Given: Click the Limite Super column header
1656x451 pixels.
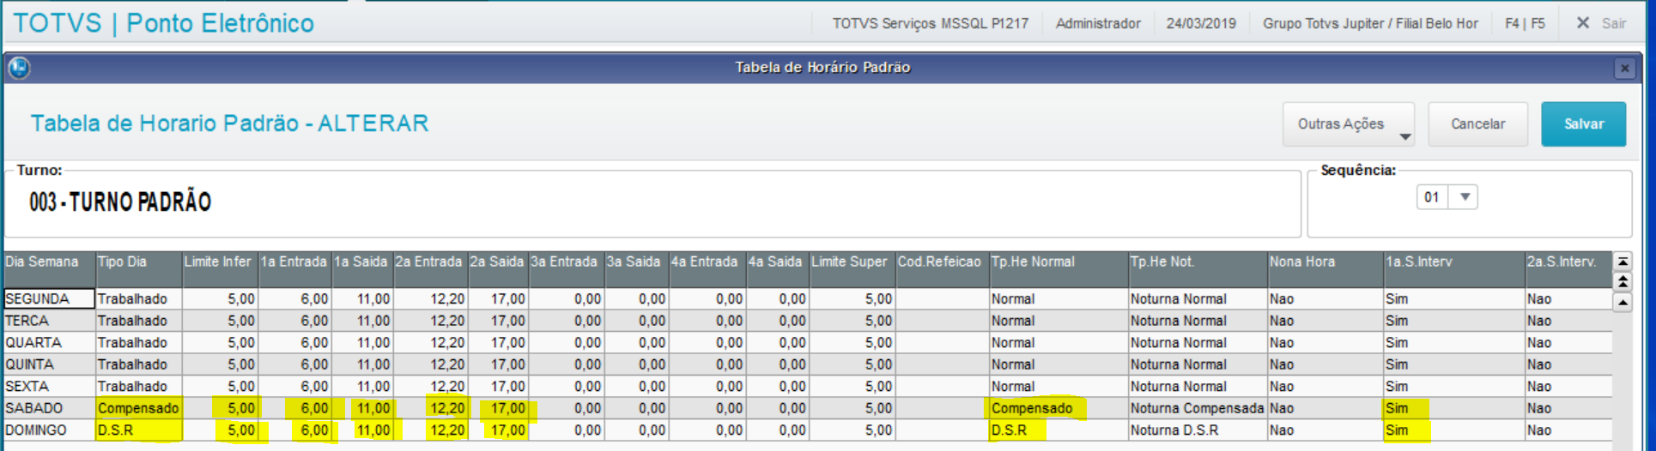Looking at the screenshot, I should [x=852, y=269].
